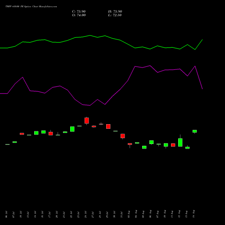Select the green candle on 06 Aug
Viewport: 225px width, 225px height.
coord(152,142)
